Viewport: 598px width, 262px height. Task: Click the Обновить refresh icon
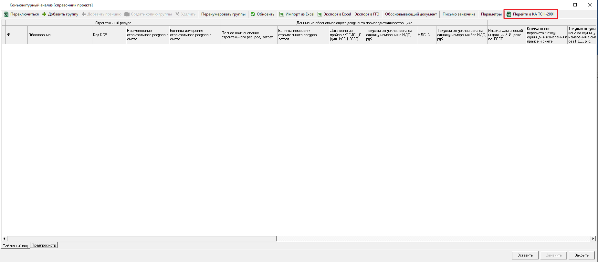pyautogui.click(x=253, y=14)
